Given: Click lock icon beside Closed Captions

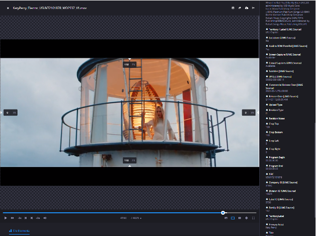Looking at the screenshot, I should [267, 63].
